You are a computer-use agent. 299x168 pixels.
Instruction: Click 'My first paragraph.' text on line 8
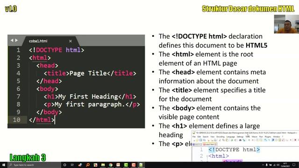tap(90, 105)
